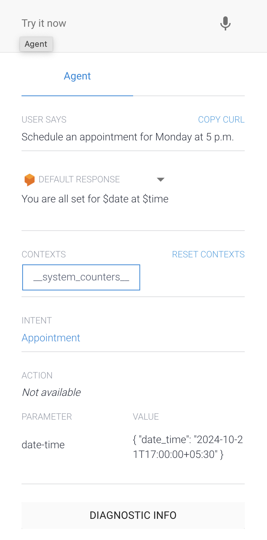Click the RESET CONTEXTS link
Image resolution: width=267 pixels, height=540 pixels.
[208, 254]
